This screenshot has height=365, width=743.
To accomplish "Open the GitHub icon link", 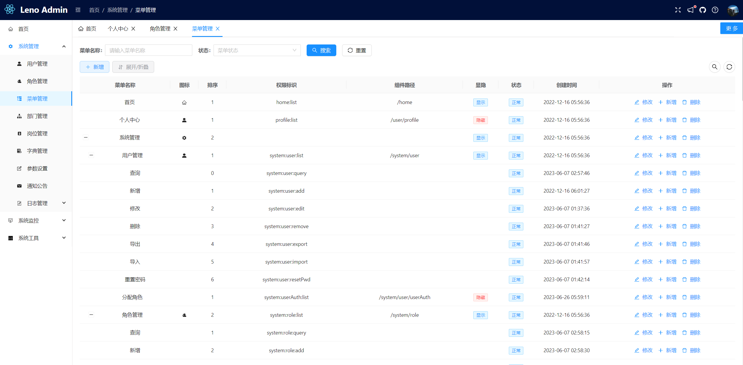I will (703, 10).
